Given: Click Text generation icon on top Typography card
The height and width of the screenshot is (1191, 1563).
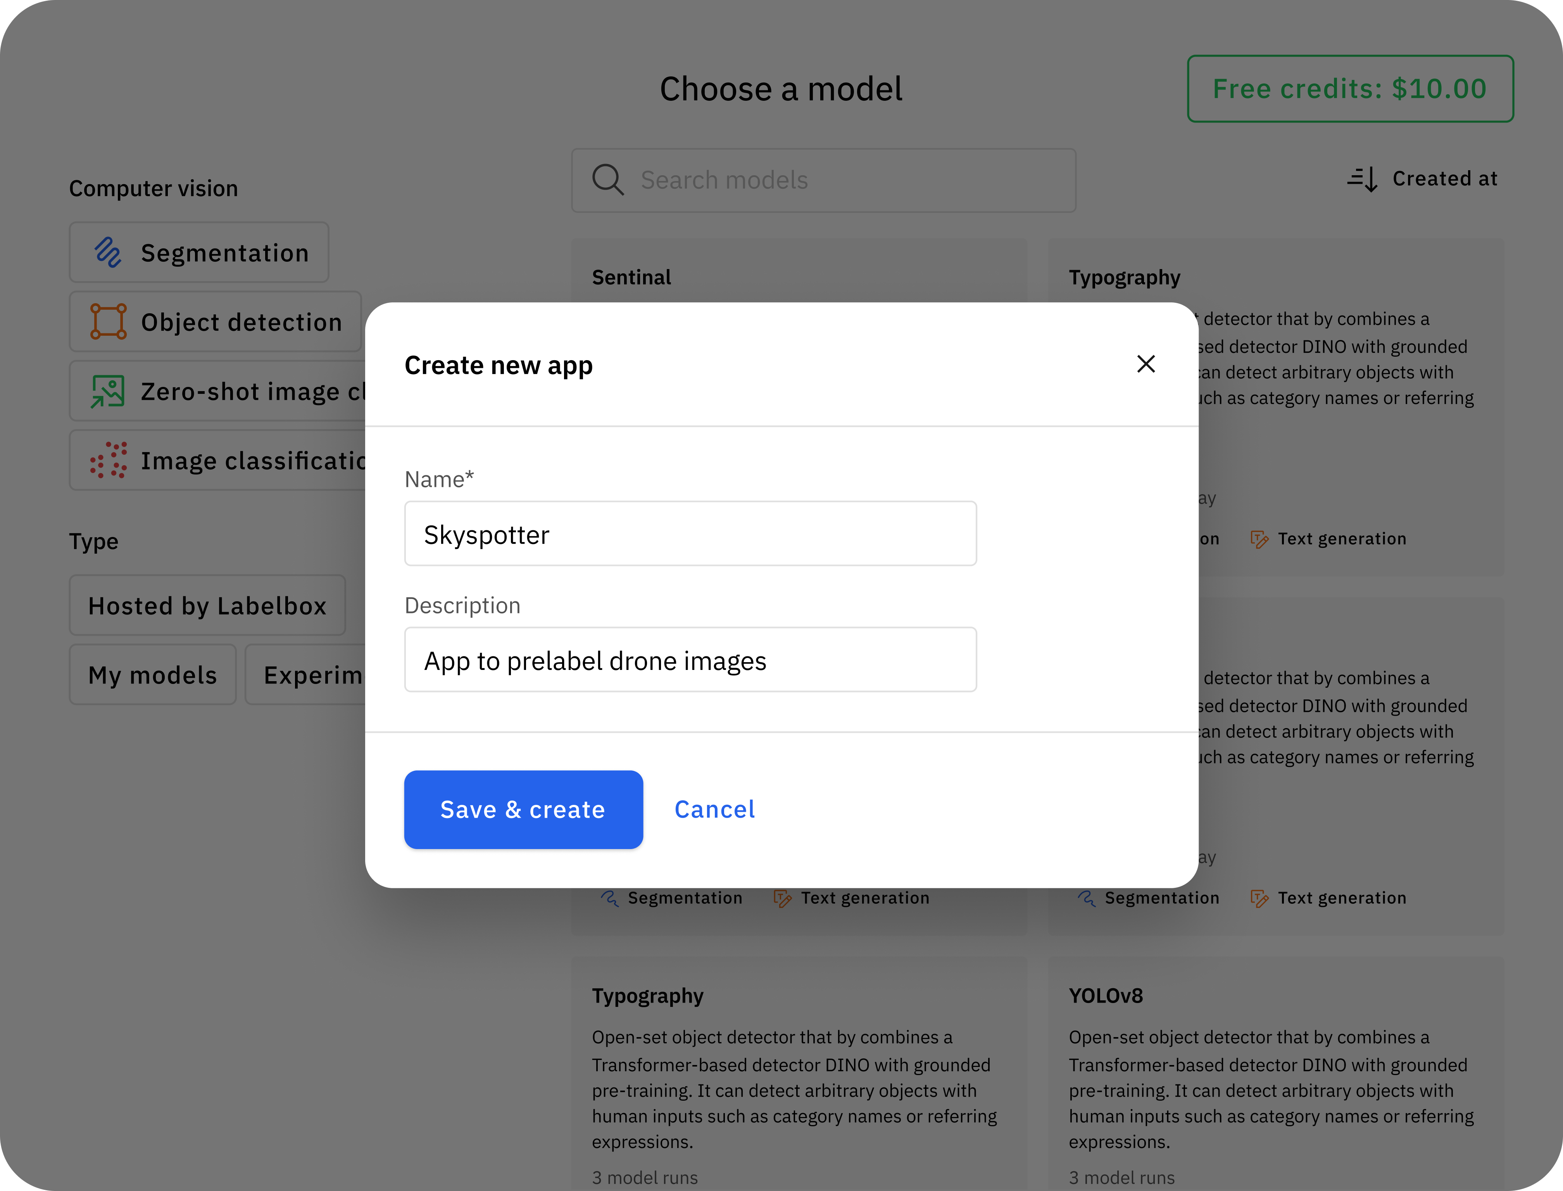Looking at the screenshot, I should pos(1259,540).
